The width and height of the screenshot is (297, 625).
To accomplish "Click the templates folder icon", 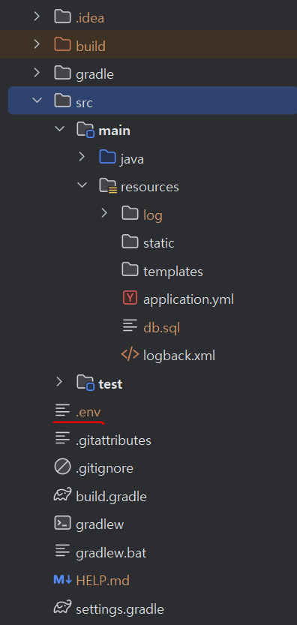I will pyautogui.click(x=130, y=270).
